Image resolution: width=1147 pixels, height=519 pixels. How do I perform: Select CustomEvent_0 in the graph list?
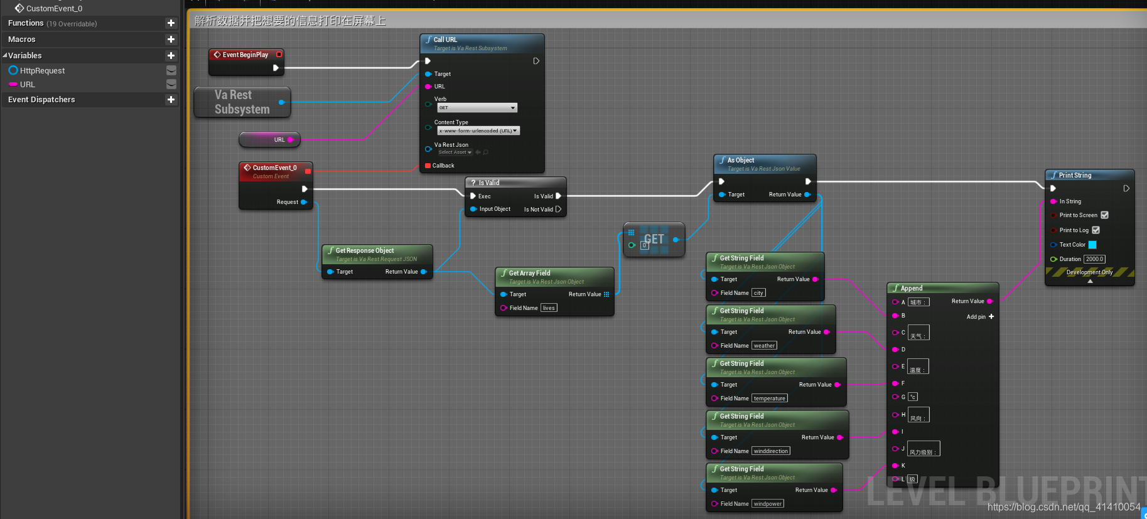point(54,9)
